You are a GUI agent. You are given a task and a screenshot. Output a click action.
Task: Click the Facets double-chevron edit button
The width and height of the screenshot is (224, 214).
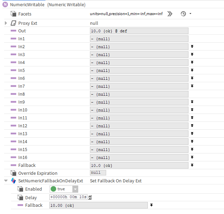(170, 14)
